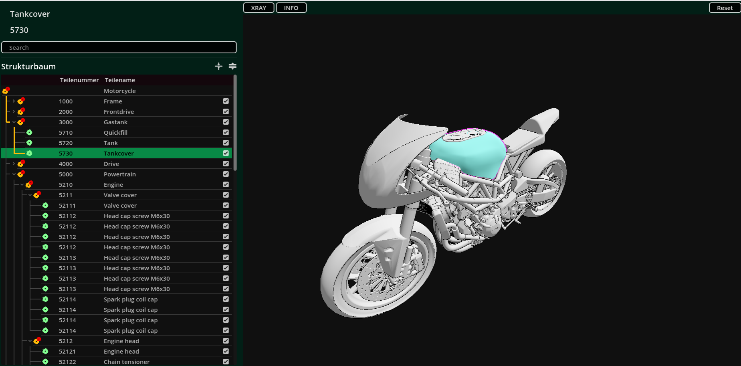The image size is (741, 366).
Task: Click the Motorcycle root assembly gear icon
Action: point(6,91)
